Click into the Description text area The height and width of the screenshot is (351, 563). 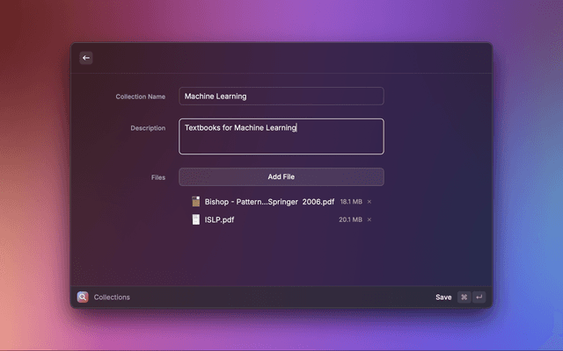[x=281, y=137]
